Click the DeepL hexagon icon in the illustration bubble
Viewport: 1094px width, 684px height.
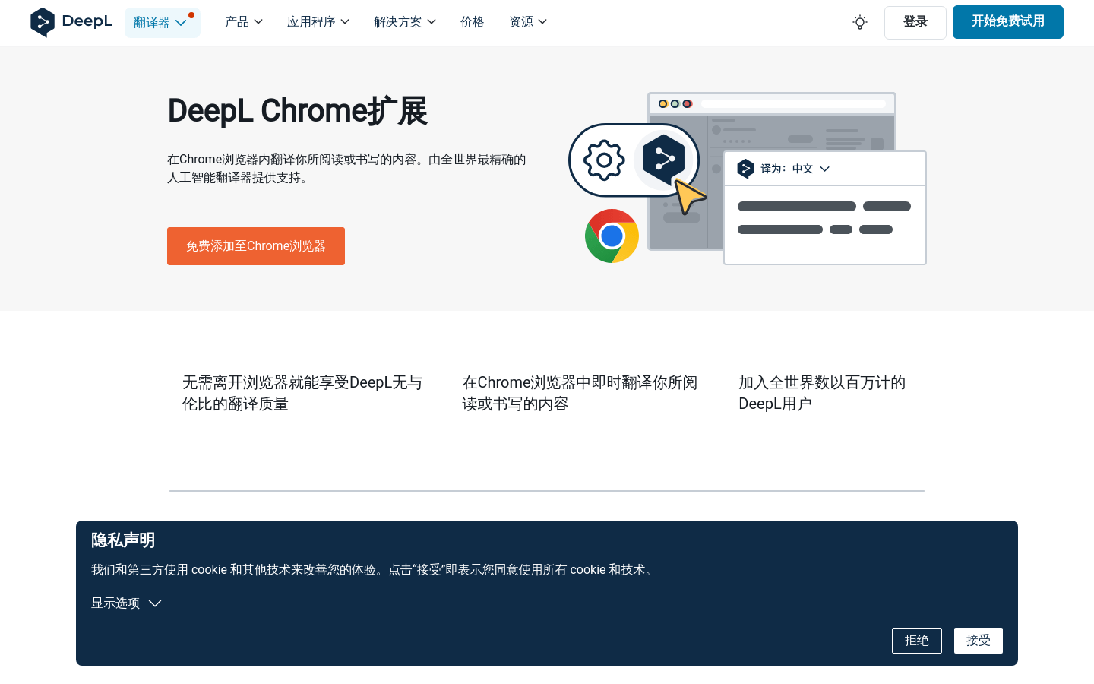[x=663, y=160]
